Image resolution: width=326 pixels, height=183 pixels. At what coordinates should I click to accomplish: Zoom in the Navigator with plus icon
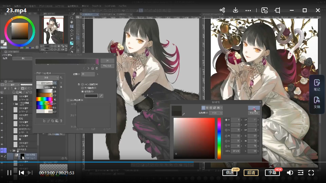55,46
